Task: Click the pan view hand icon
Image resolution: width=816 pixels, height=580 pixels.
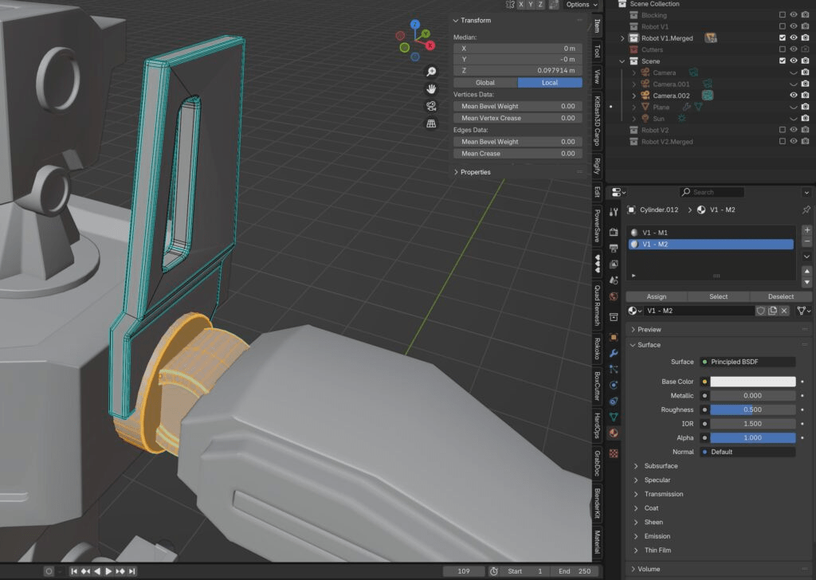Action: pyautogui.click(x=431, y=88)
